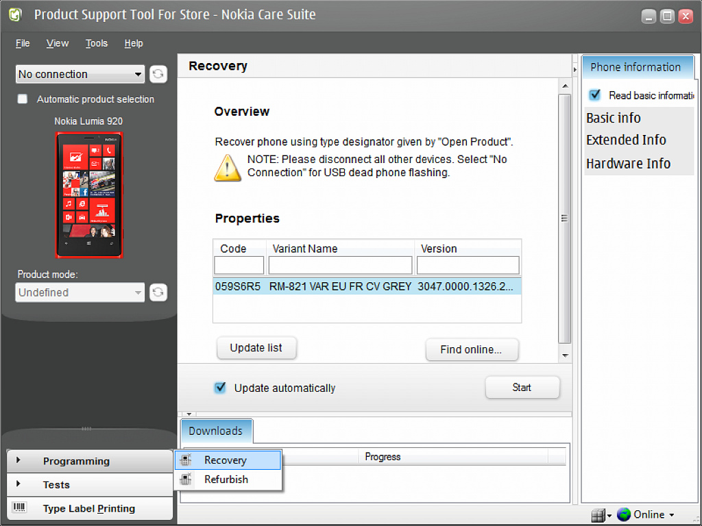This screenshot has width=702, height=526.
Task: Click the grid layout icon in status bar
Action: [x=598, y=515]
